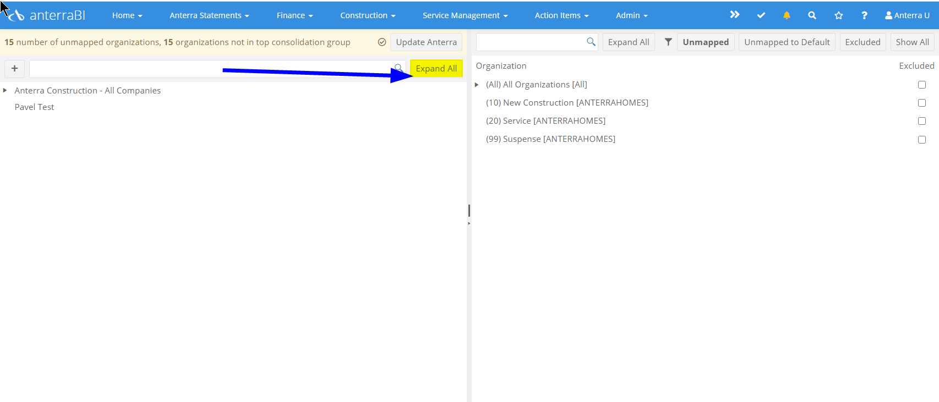Expand the (All) All Organizations node
Image resolution: width=939 pixels, height=402 pixels.
(477, 85)
